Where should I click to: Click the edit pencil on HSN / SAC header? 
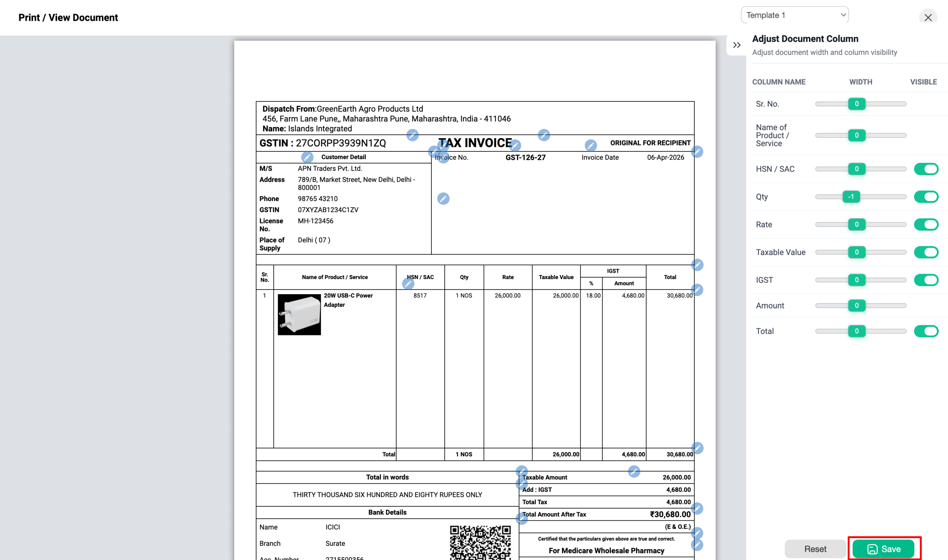(x=408, y=284)
